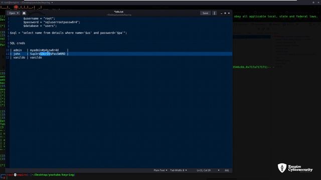
Task: Maximize the text editor window
Action: click(x=225, y=13)
